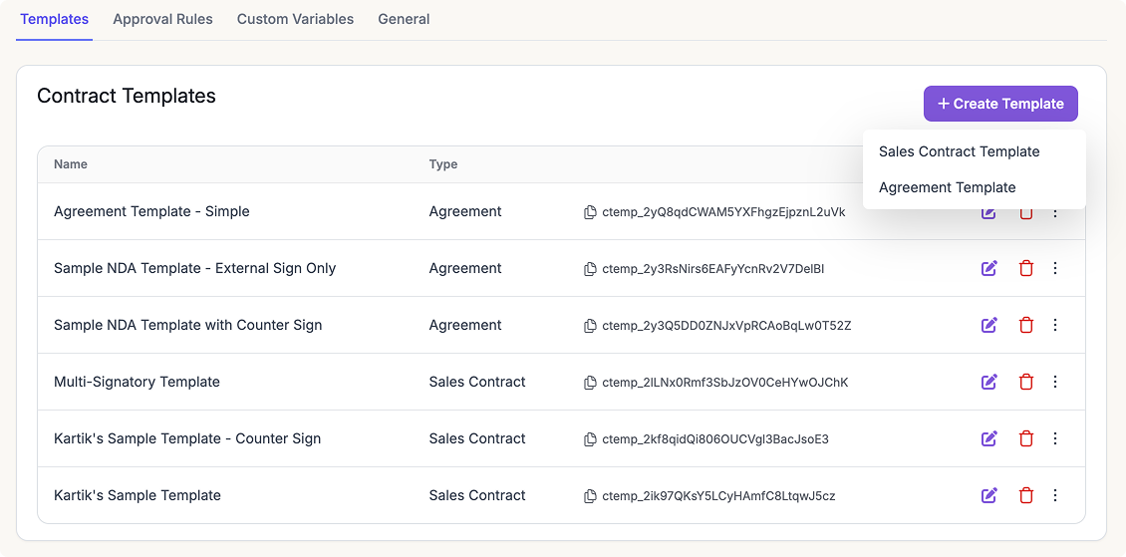Image resolution: width=1126 pixels, height=557 pixels.
Task: Copy the Kartik's Sample Template ID
Action: (591, 496)
